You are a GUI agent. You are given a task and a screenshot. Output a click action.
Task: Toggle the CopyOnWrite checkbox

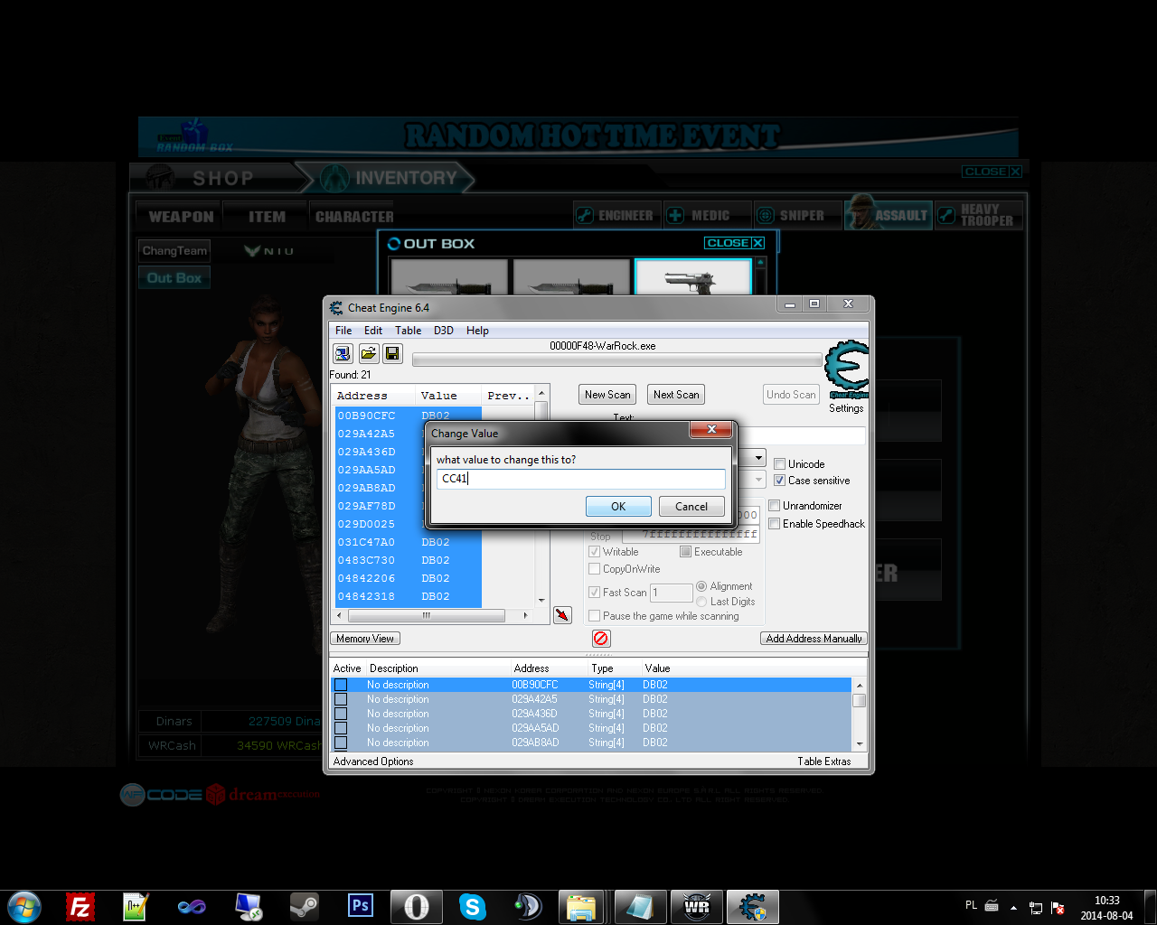tap(594, 569)
